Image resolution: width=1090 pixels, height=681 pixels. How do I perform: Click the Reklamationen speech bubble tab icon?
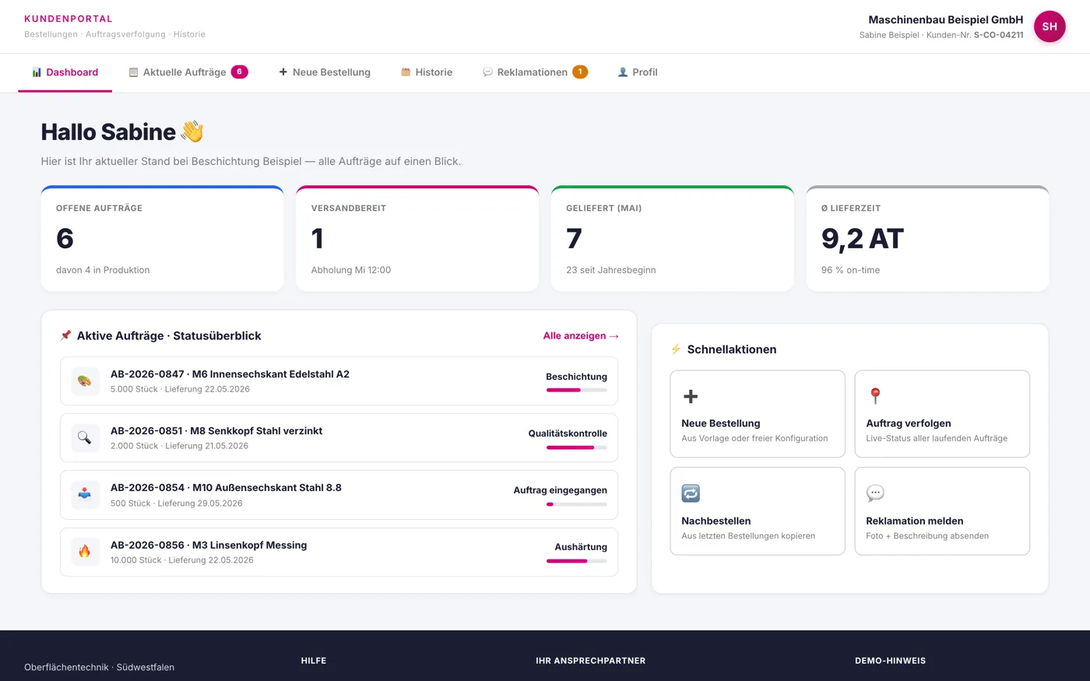pos(487,72)
